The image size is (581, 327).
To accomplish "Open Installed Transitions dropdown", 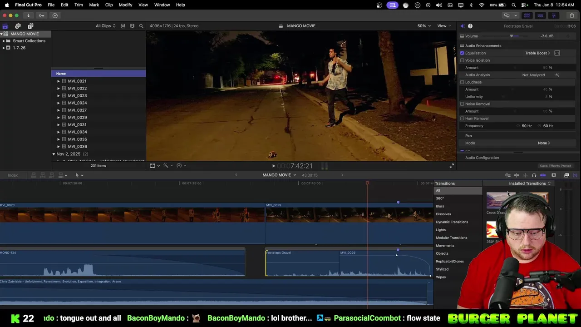I will click(530, 183).
